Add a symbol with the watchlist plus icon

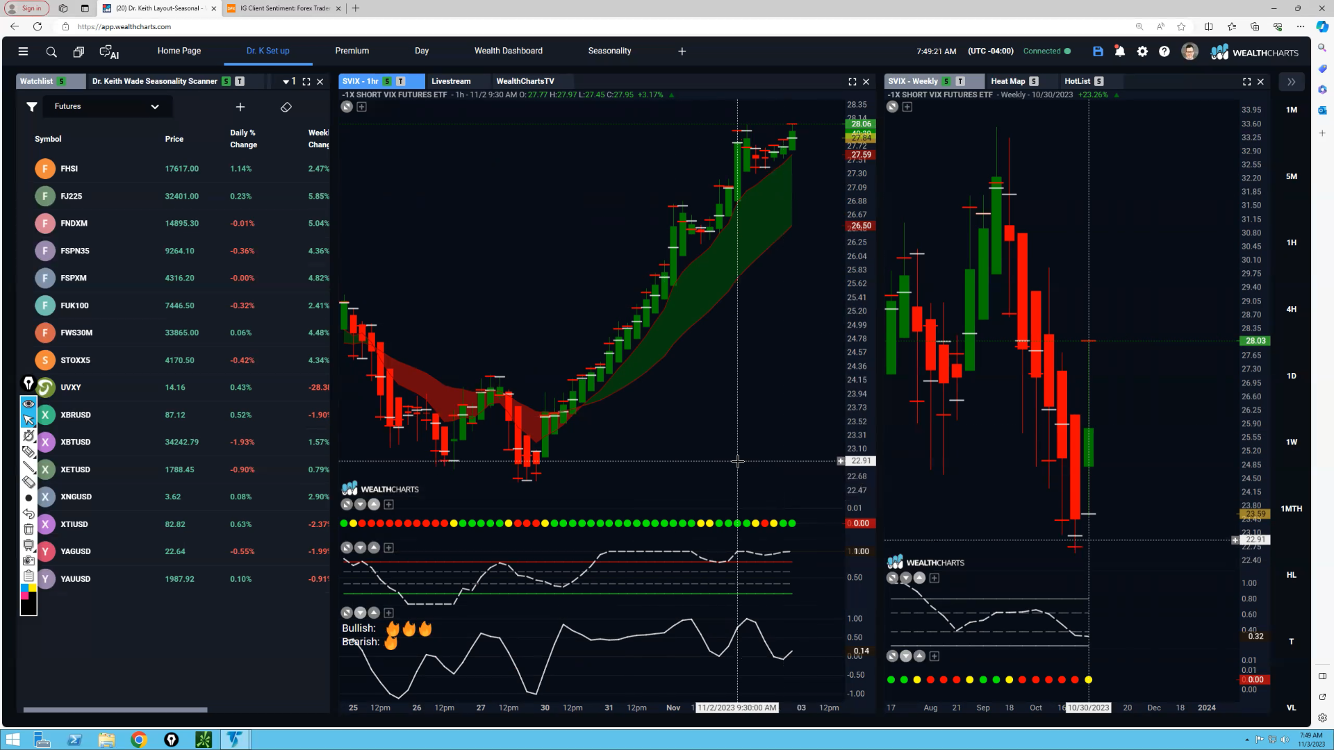240,107
